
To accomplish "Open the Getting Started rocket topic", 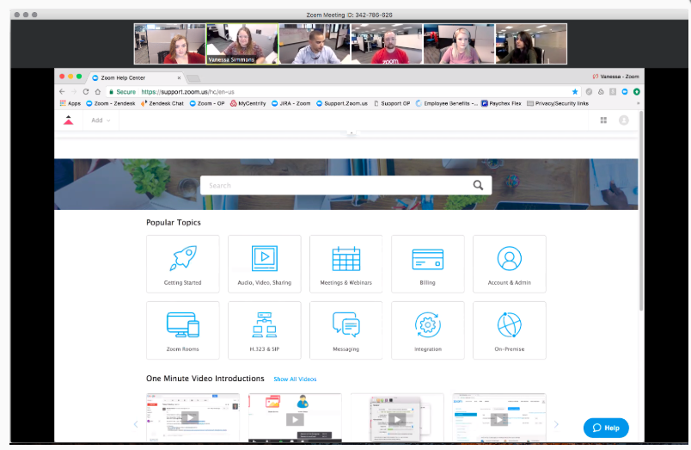I will point(182,263).
